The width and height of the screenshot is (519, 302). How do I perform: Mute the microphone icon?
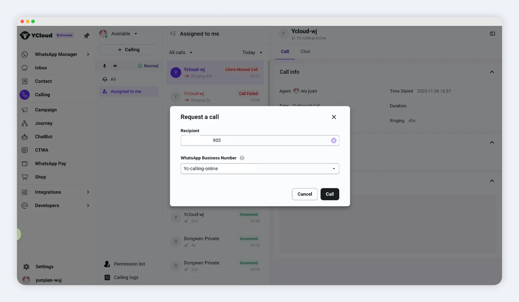pos(105,66)
